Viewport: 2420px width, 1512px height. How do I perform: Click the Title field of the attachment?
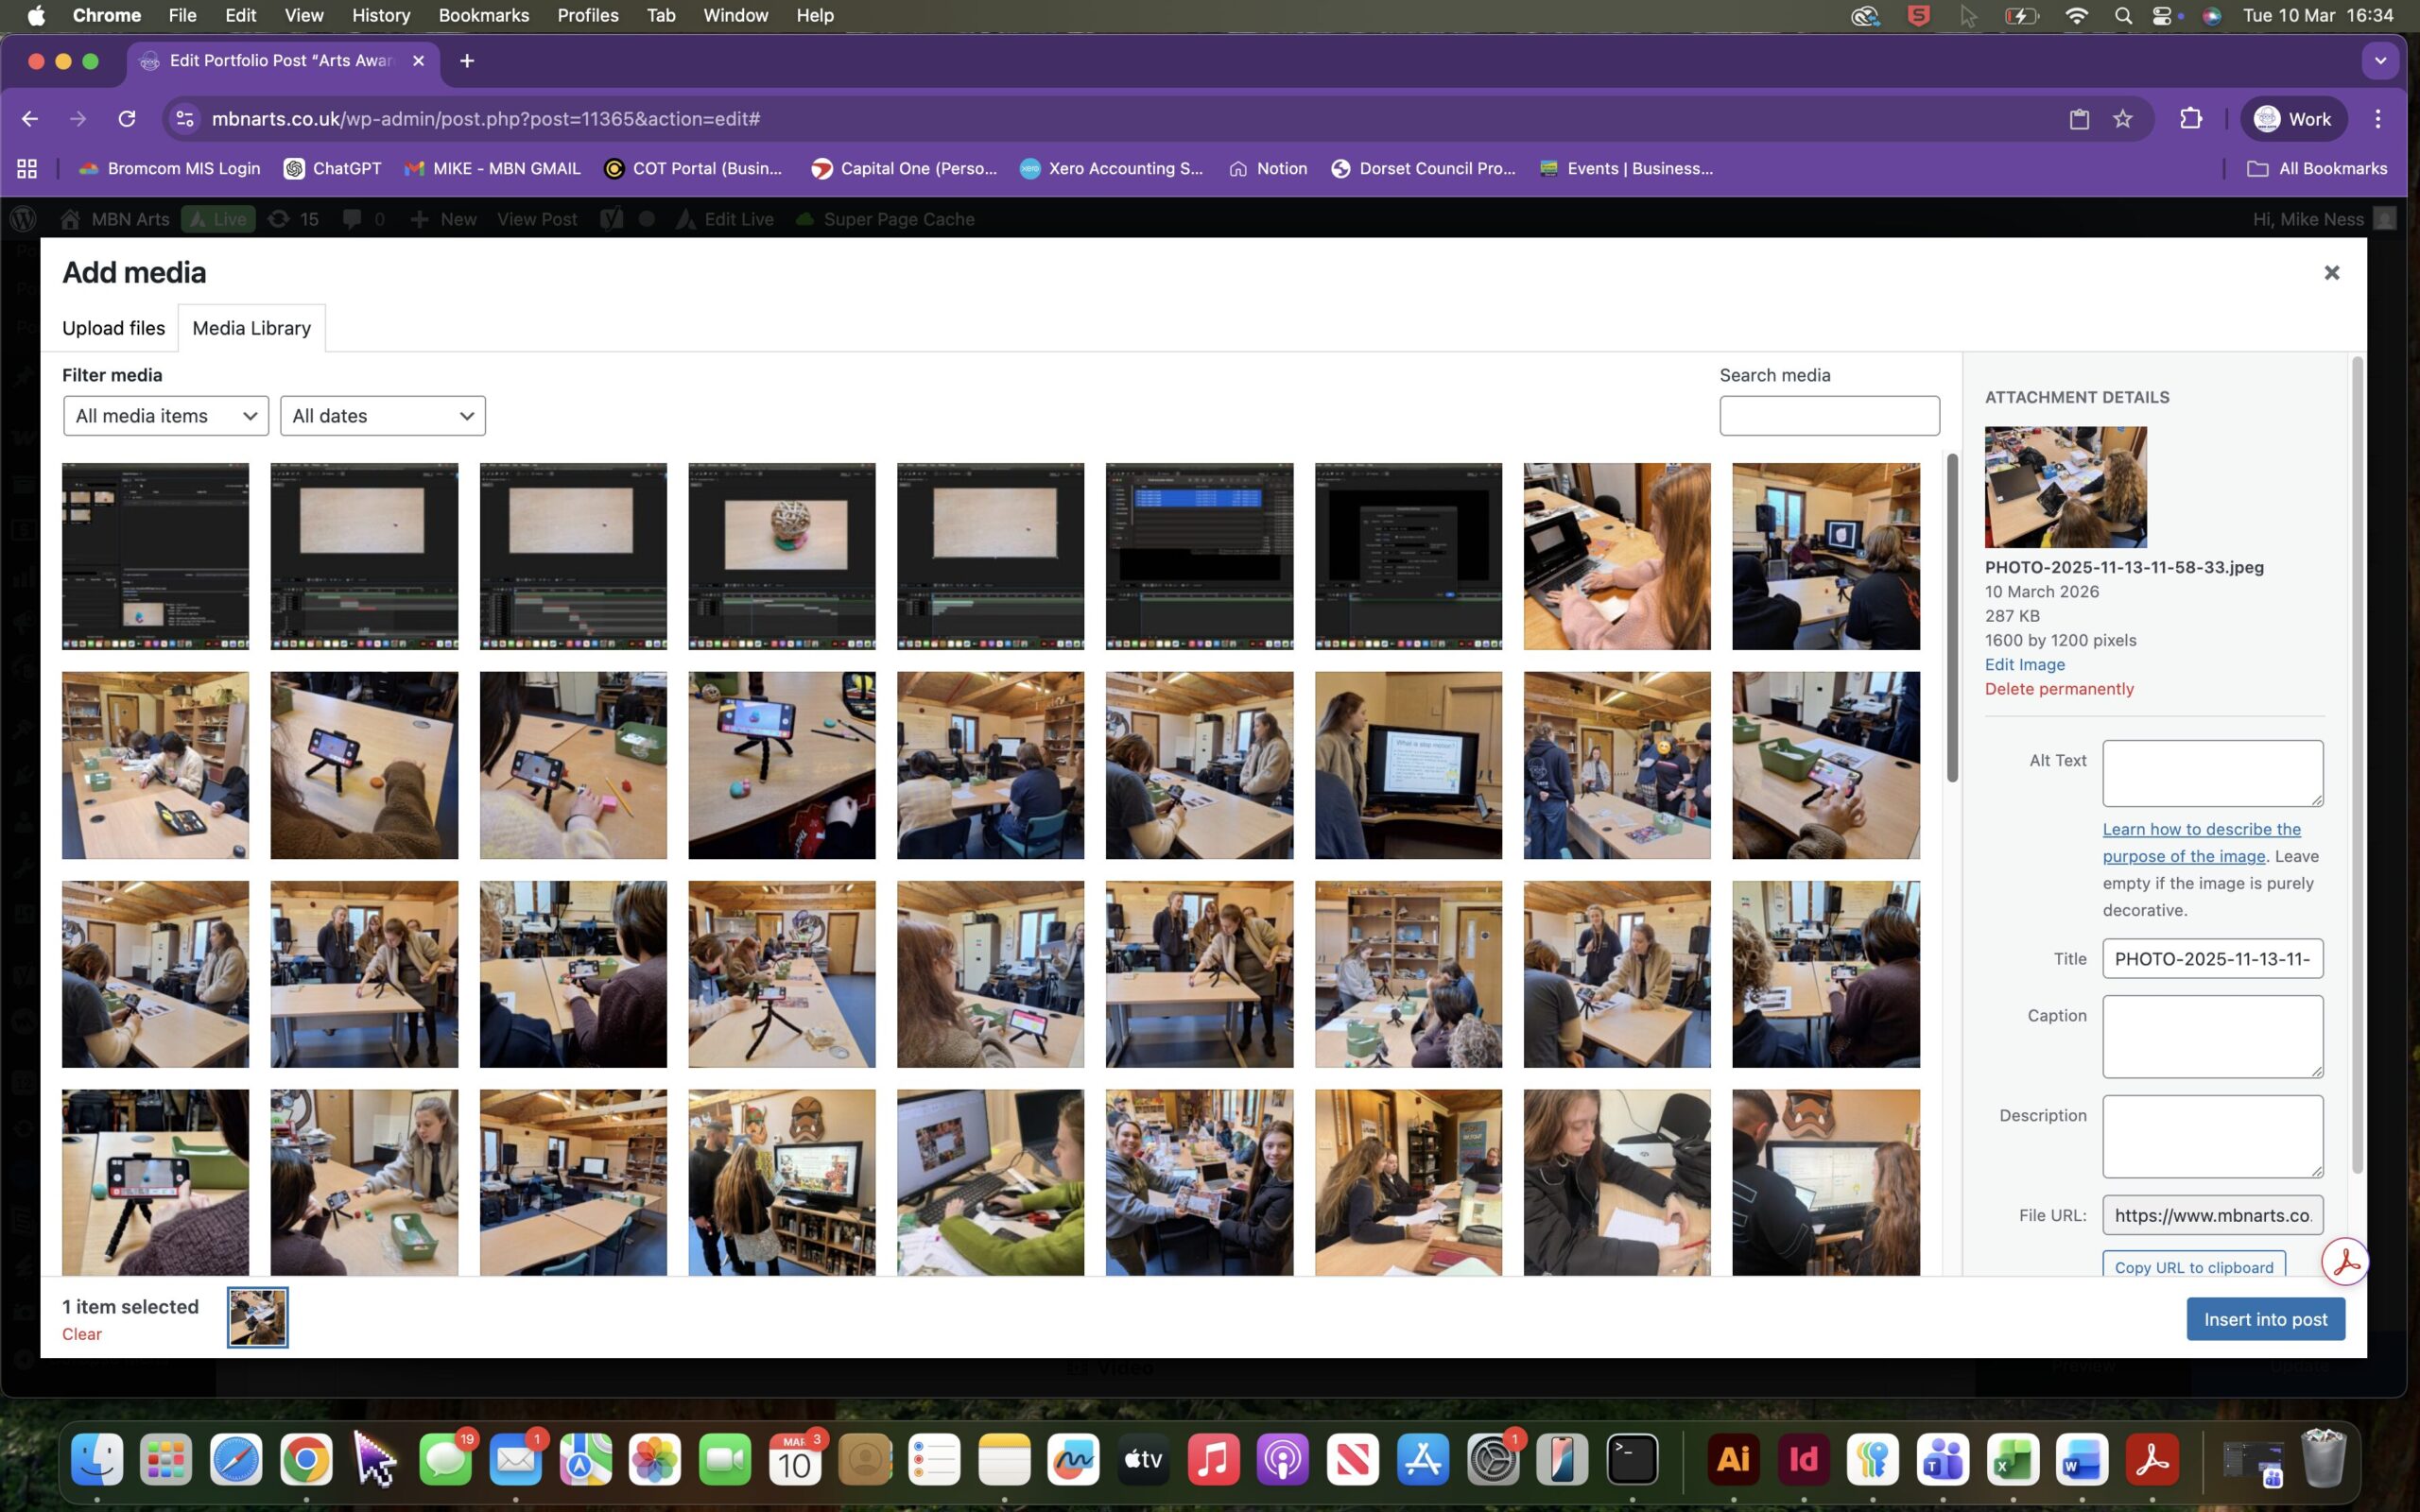pos(2212,959)
